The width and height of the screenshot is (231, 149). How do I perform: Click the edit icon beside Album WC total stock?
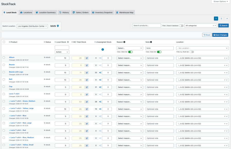click(87, 58)
